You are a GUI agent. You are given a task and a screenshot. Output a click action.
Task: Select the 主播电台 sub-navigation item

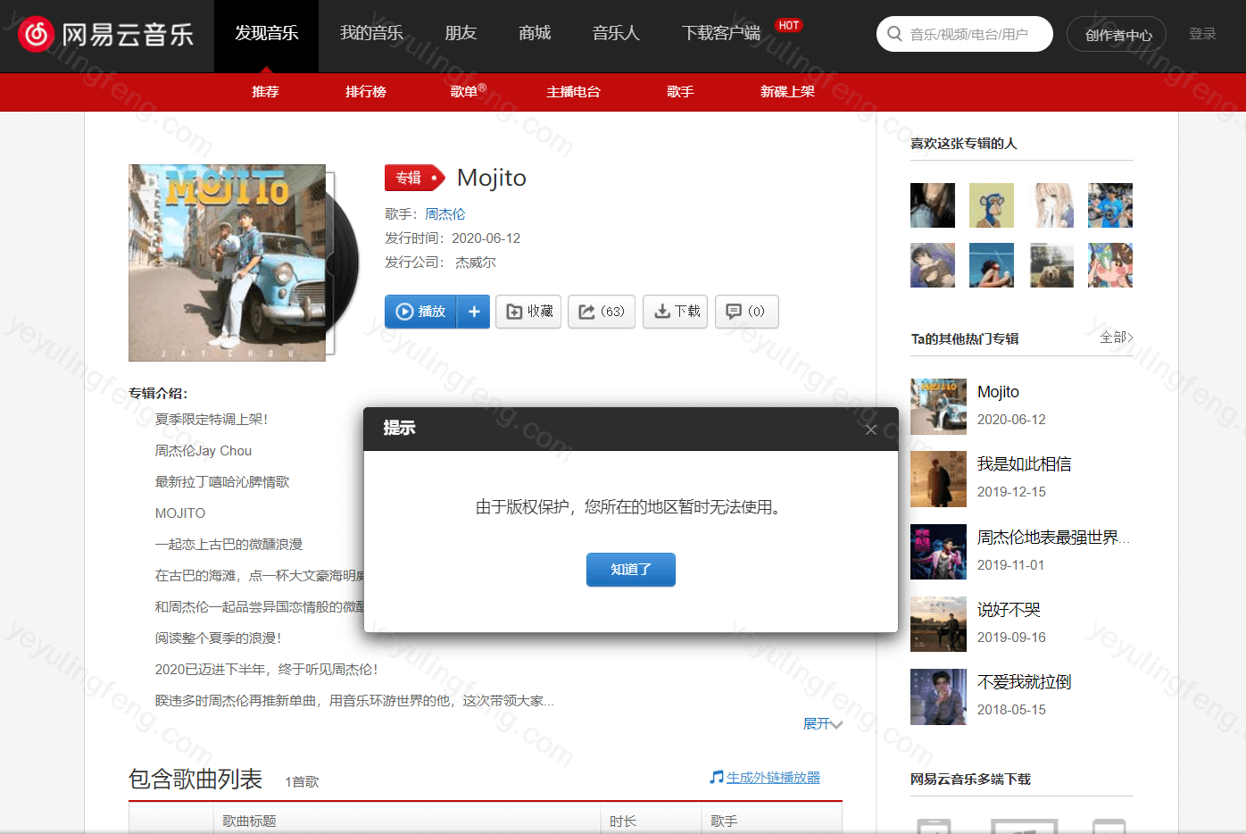click(573, 92)
